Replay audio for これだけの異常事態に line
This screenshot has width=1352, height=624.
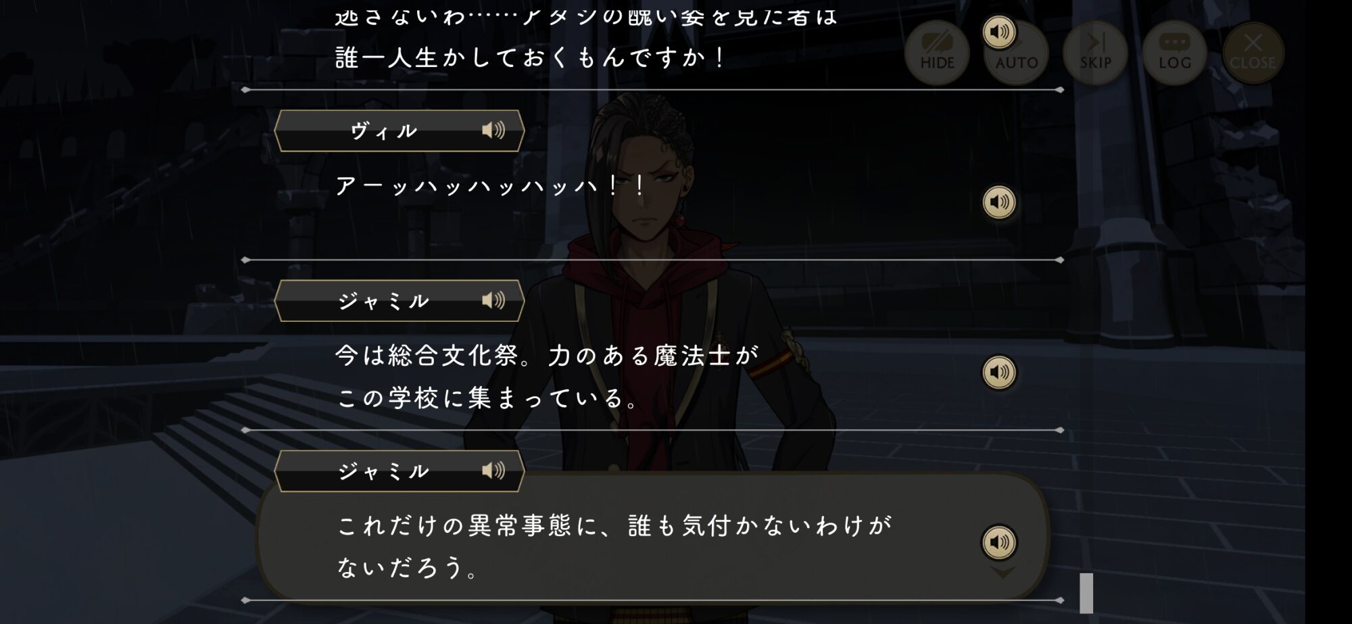pos(999,542)
